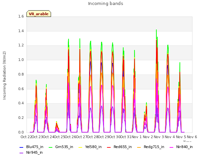Click the 0.2 y-axis tick label
This screenshot has height=159, width=212.
pyautogui.click(x=21, y=118)
